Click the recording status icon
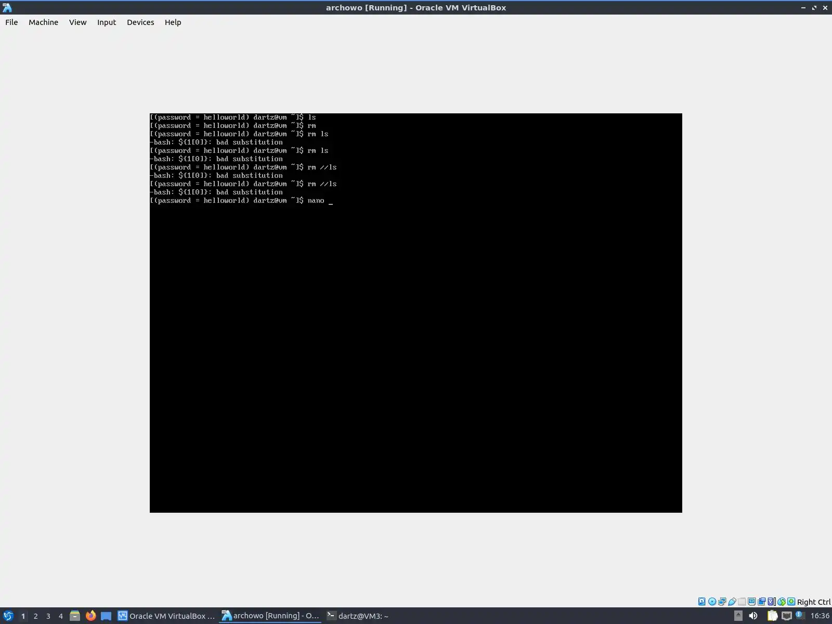 [761, 602]
